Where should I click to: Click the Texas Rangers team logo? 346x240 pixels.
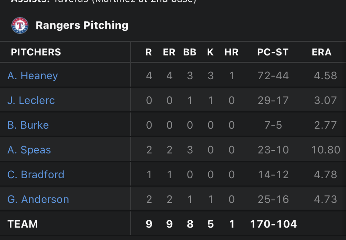(x=20, y=26)
